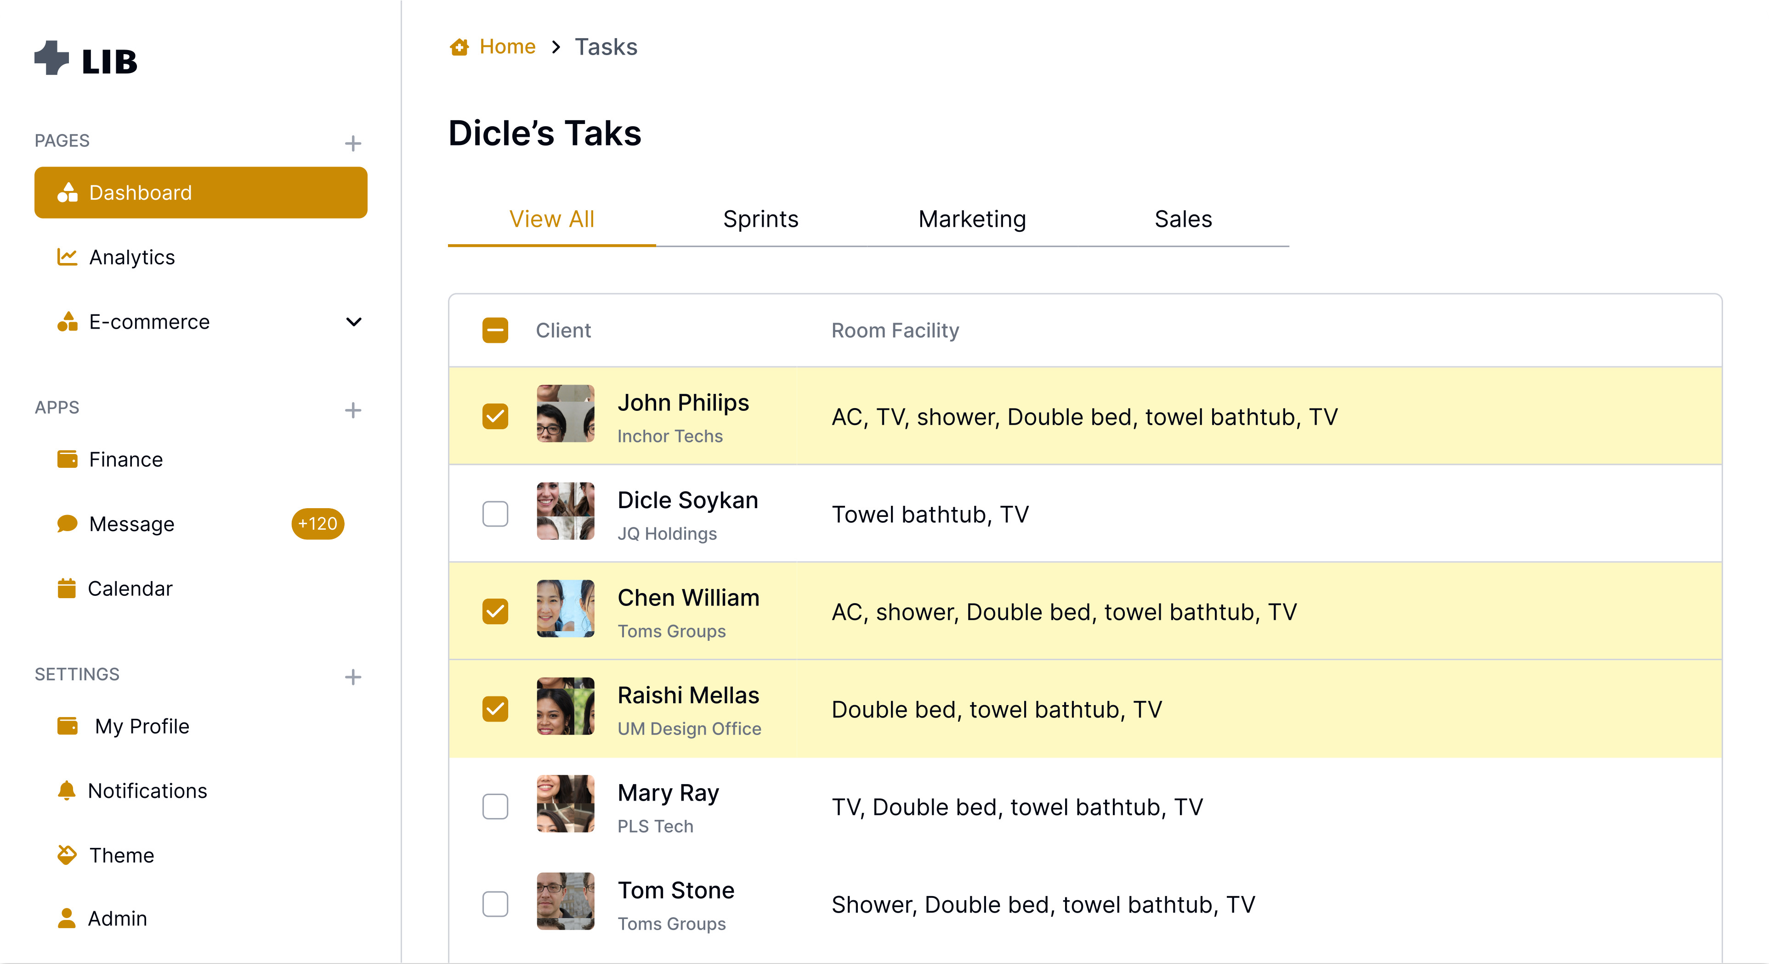This screenshot has width=1769, height=964.
Task: Click the Calendar icon in sidebar
Action: point(67,588)
